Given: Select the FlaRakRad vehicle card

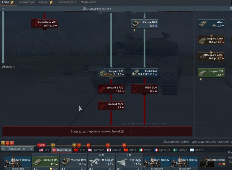Looking at the screenshot, I should tap(144, 73).
